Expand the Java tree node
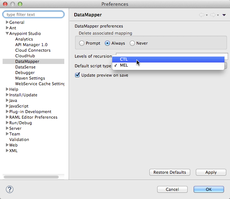Viewport: 230px width, 199px height. 7,100
